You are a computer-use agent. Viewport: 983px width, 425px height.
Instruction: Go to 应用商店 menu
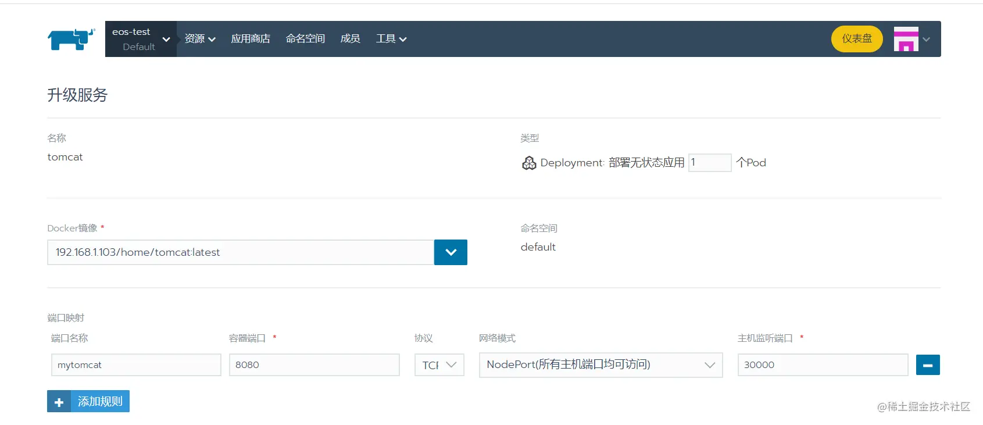(251, 39)
